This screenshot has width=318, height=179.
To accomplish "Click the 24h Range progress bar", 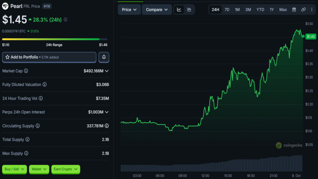I will 55,39.
